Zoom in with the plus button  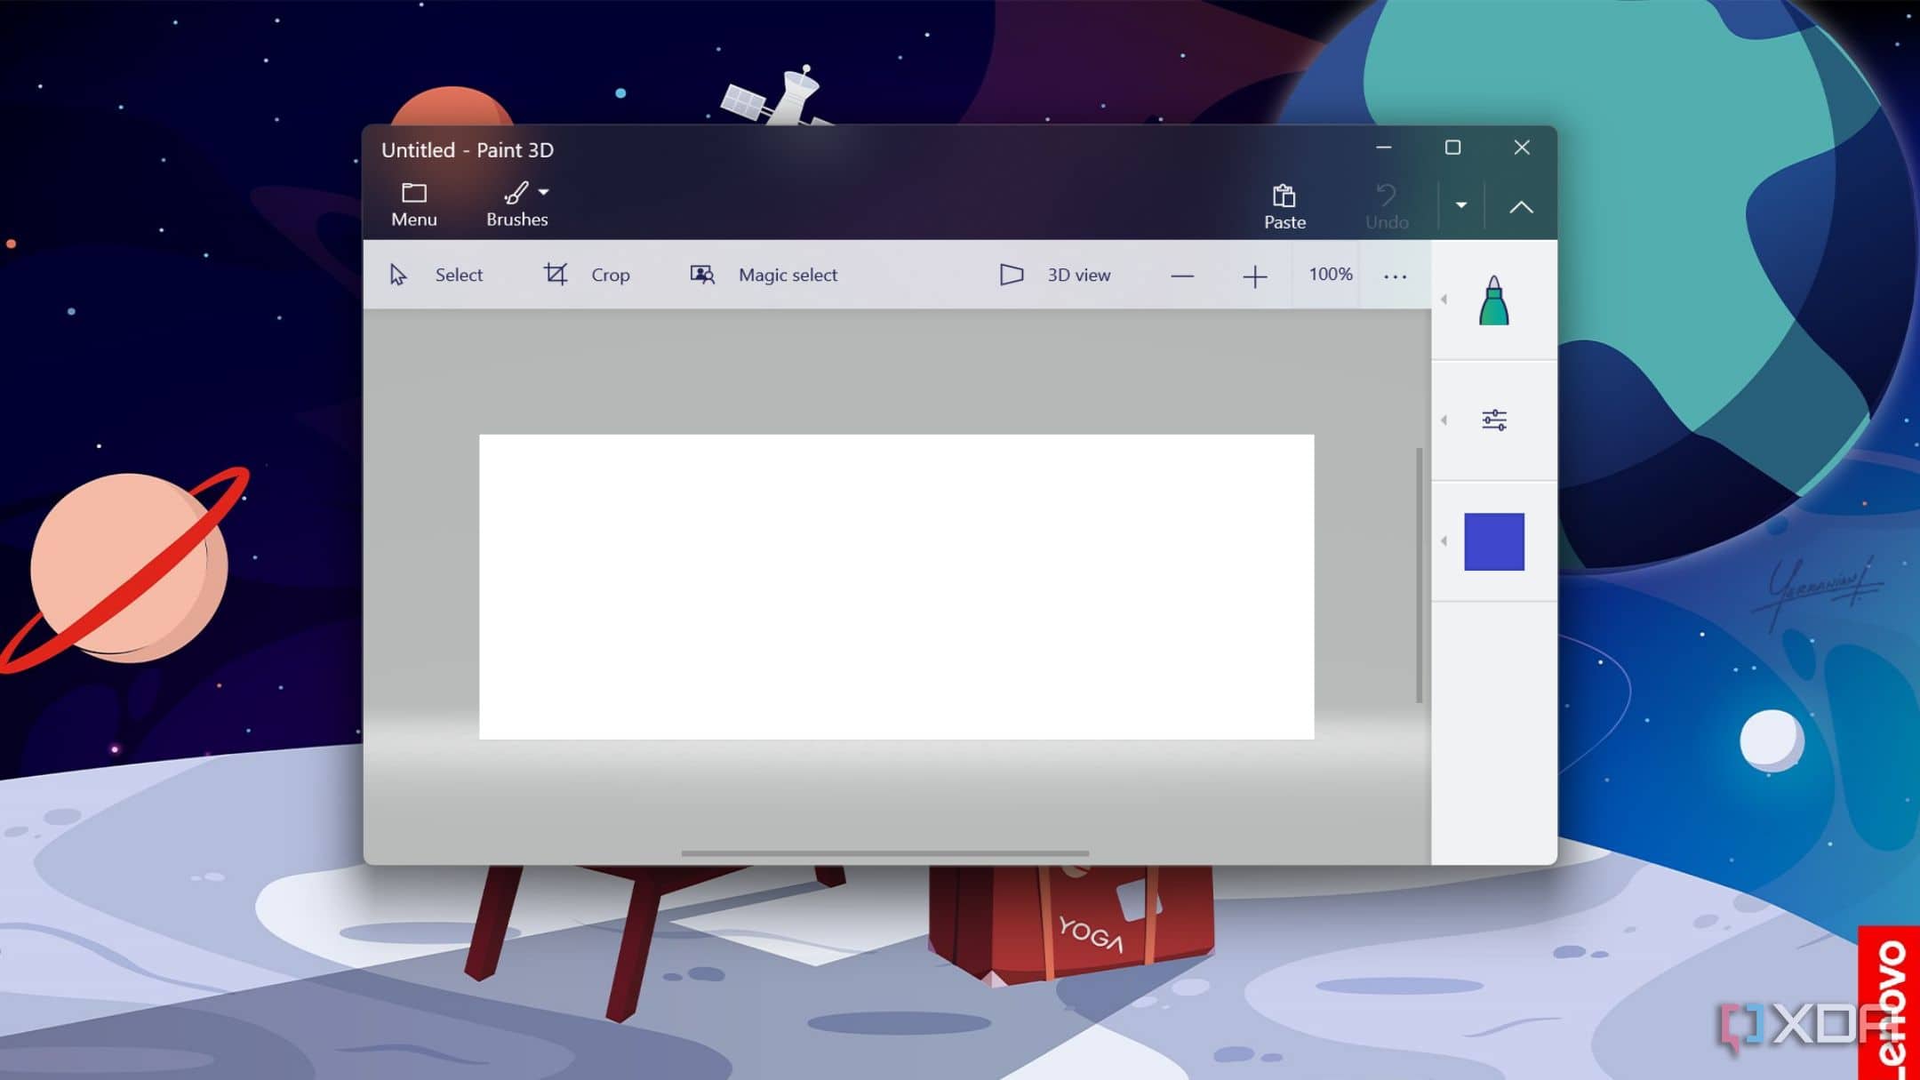coord(1254,276)
